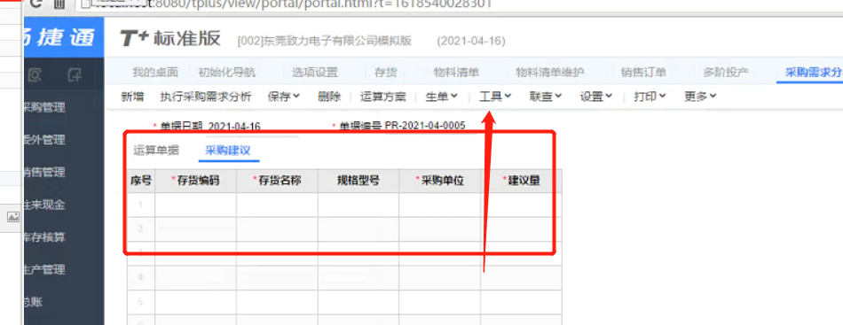This screenshot has width=843, height=325.
Task: Click the sidebar new-window plus icon
Action: point(75,75)
